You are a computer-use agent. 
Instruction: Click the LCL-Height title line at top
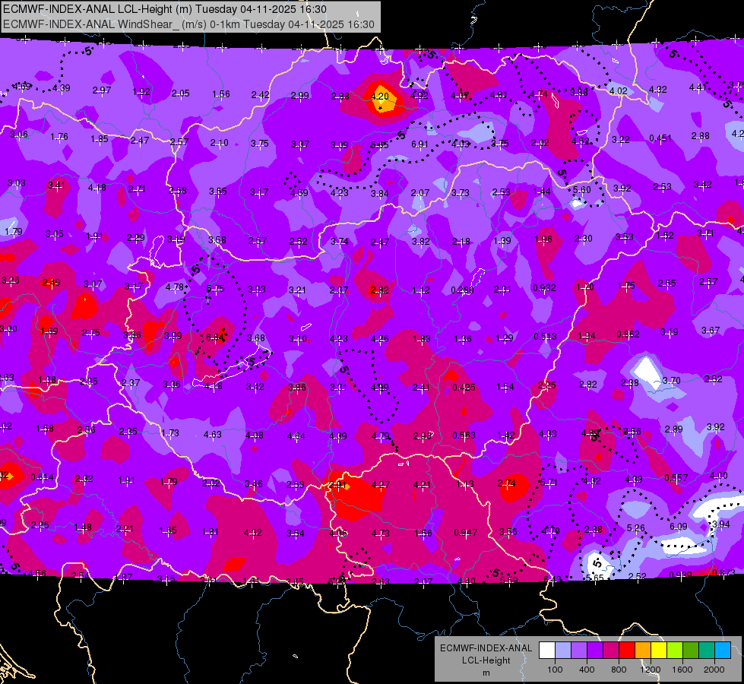point(165,9)
